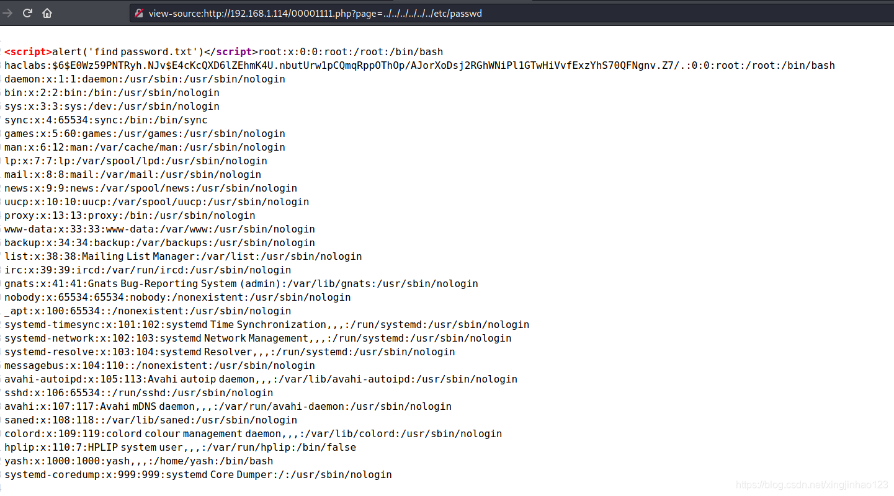Reload the page with refresh icon
894x496 pixels.
27,13
